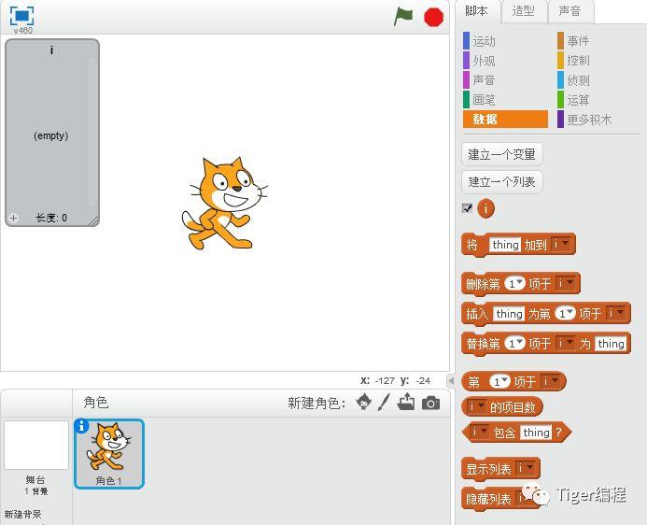Image resolution: width=647 pixels, height=525 pixels.
Task: Click the 隐藏列表 block
Action: click(489, 499)
